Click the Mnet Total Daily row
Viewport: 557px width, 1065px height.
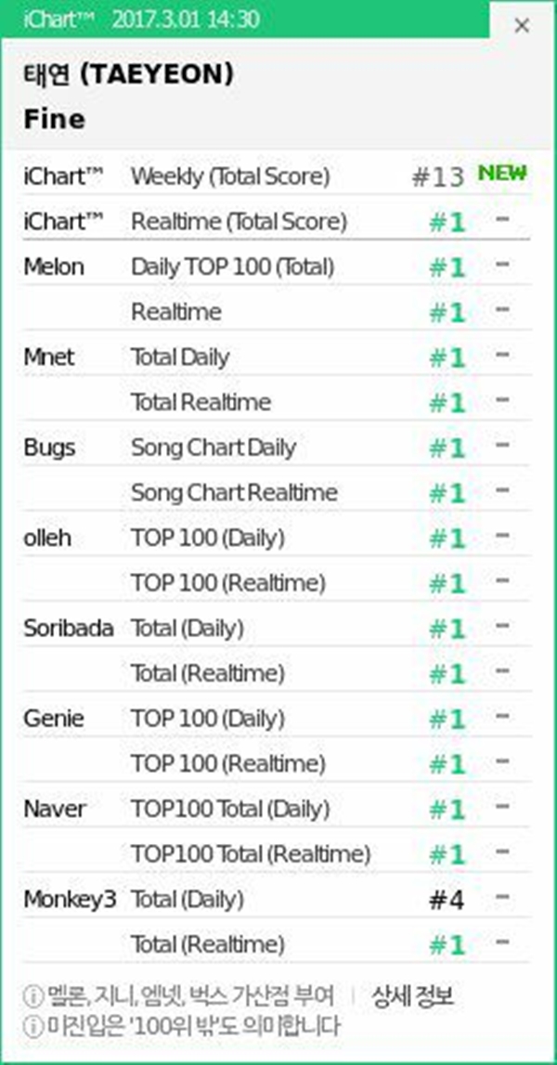[x=180, y=357]
